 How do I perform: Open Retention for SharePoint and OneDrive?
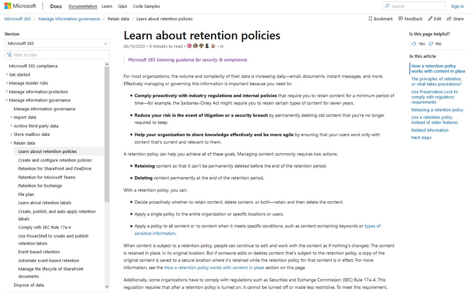55,168
